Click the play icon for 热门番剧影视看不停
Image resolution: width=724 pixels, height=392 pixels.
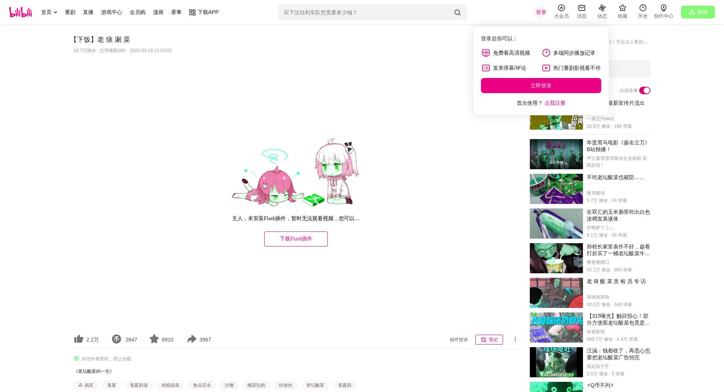coord(546,68)
